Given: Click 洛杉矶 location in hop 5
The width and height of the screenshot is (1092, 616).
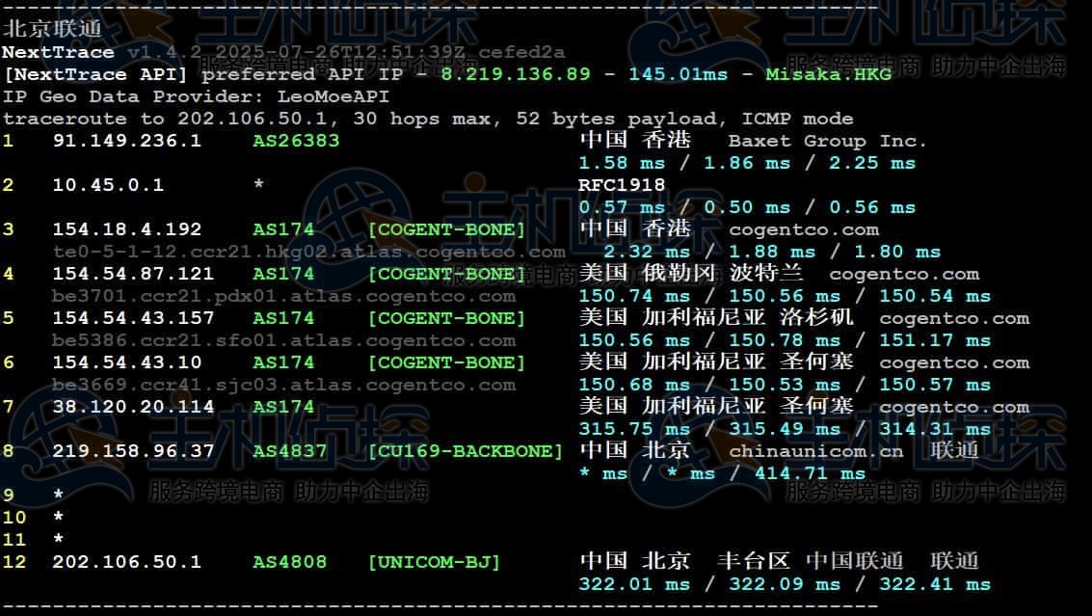Looking at the screenshot, I should click(816, 317).
